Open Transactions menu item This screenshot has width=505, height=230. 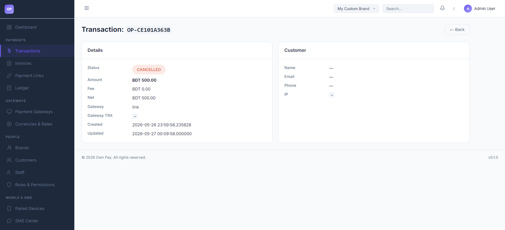tap(37, 51)
